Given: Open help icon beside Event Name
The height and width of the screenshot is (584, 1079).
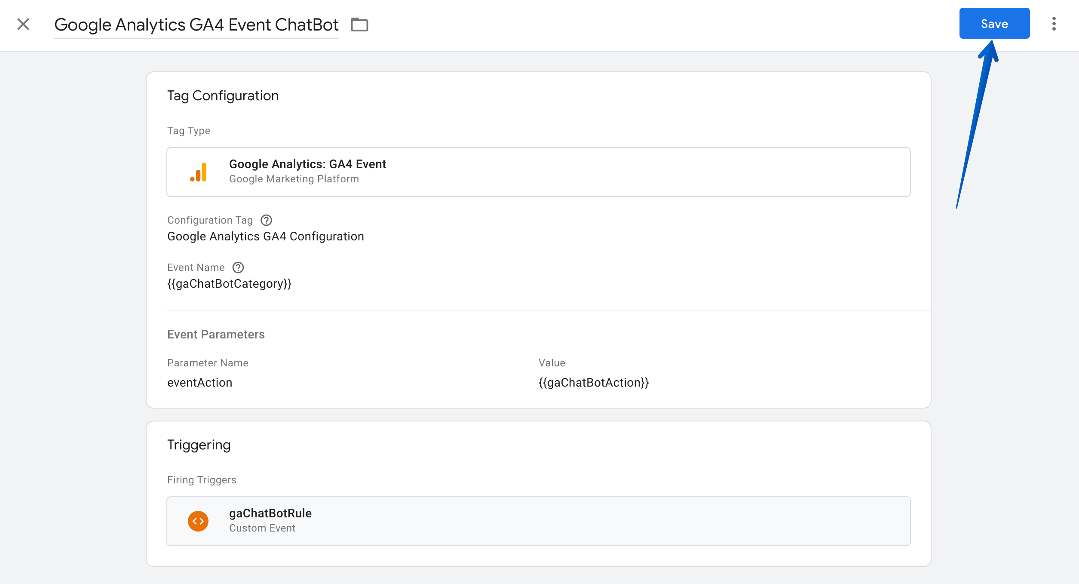Looking at the screenshot, I should 238,267.
